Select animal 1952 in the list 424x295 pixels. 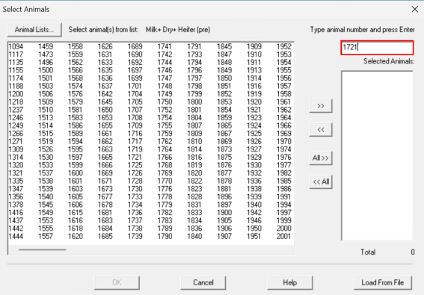[284, 46]
